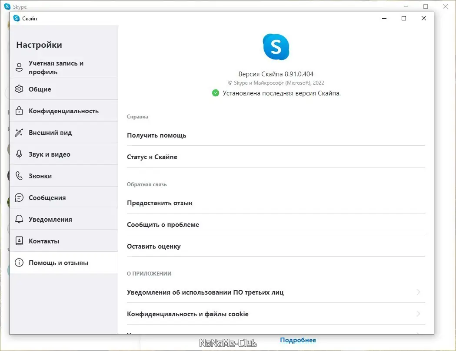Minimize the Скайп settings window

(x=384, y=18)
